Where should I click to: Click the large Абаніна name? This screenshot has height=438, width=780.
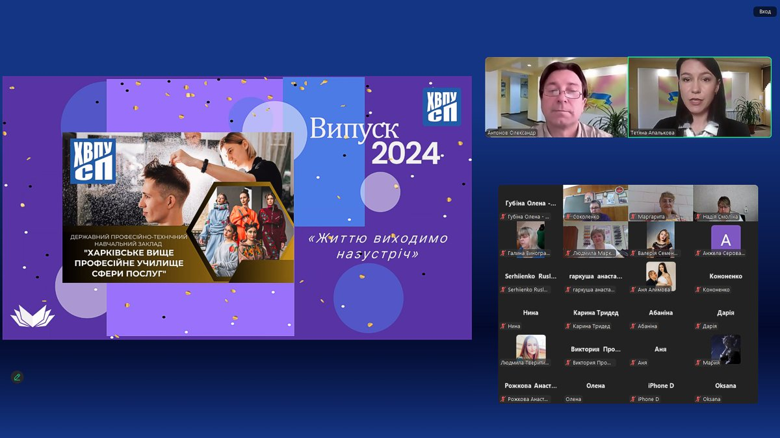[x=660, y=312]
